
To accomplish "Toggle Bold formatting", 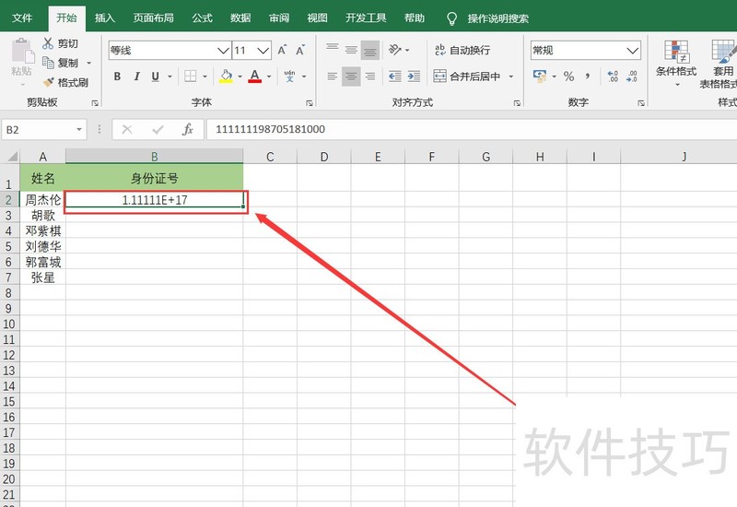I will 117,77.
